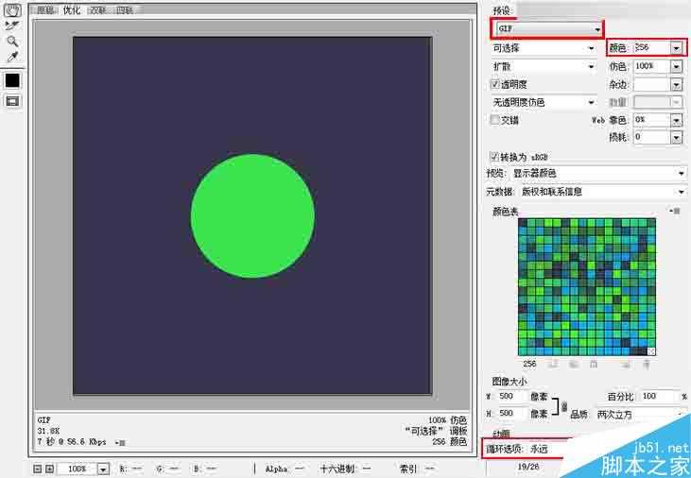This screenshot has height=478, width=691.
Task: Click the 百分比 100 field
Action: (659, 396)
